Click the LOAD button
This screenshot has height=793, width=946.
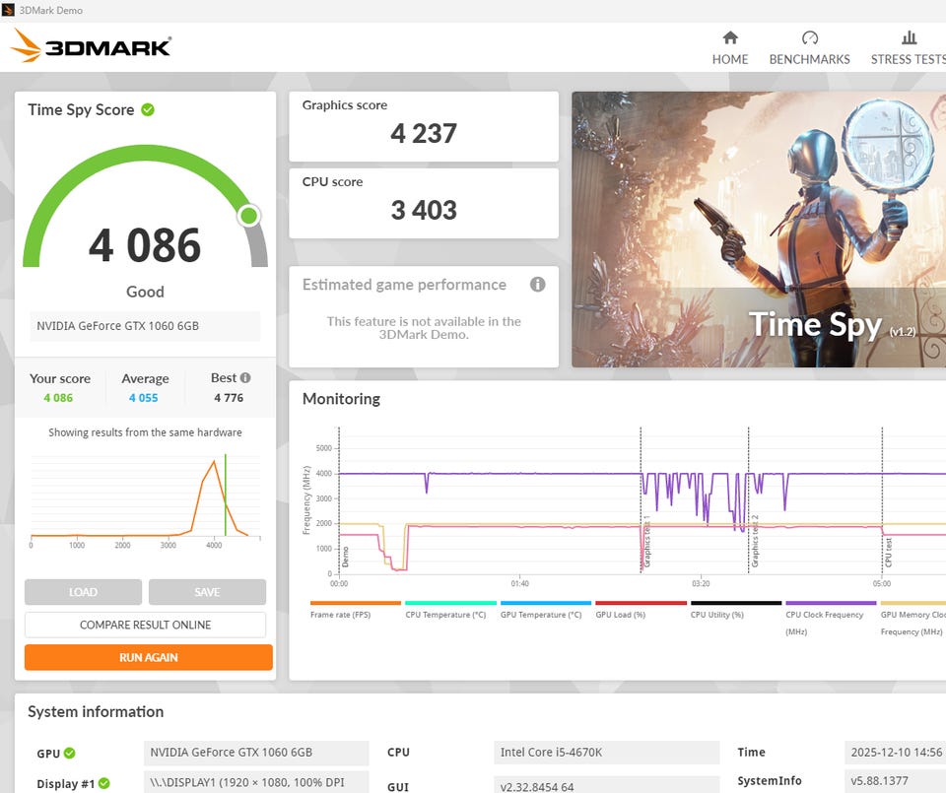(83, 592)
